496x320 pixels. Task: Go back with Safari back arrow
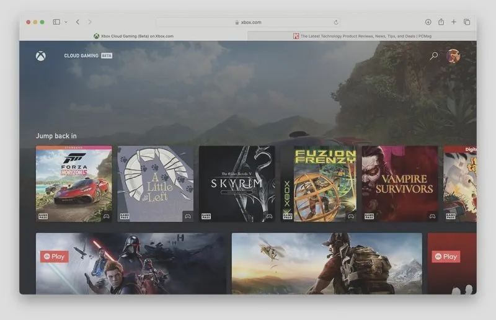[78, 22]
